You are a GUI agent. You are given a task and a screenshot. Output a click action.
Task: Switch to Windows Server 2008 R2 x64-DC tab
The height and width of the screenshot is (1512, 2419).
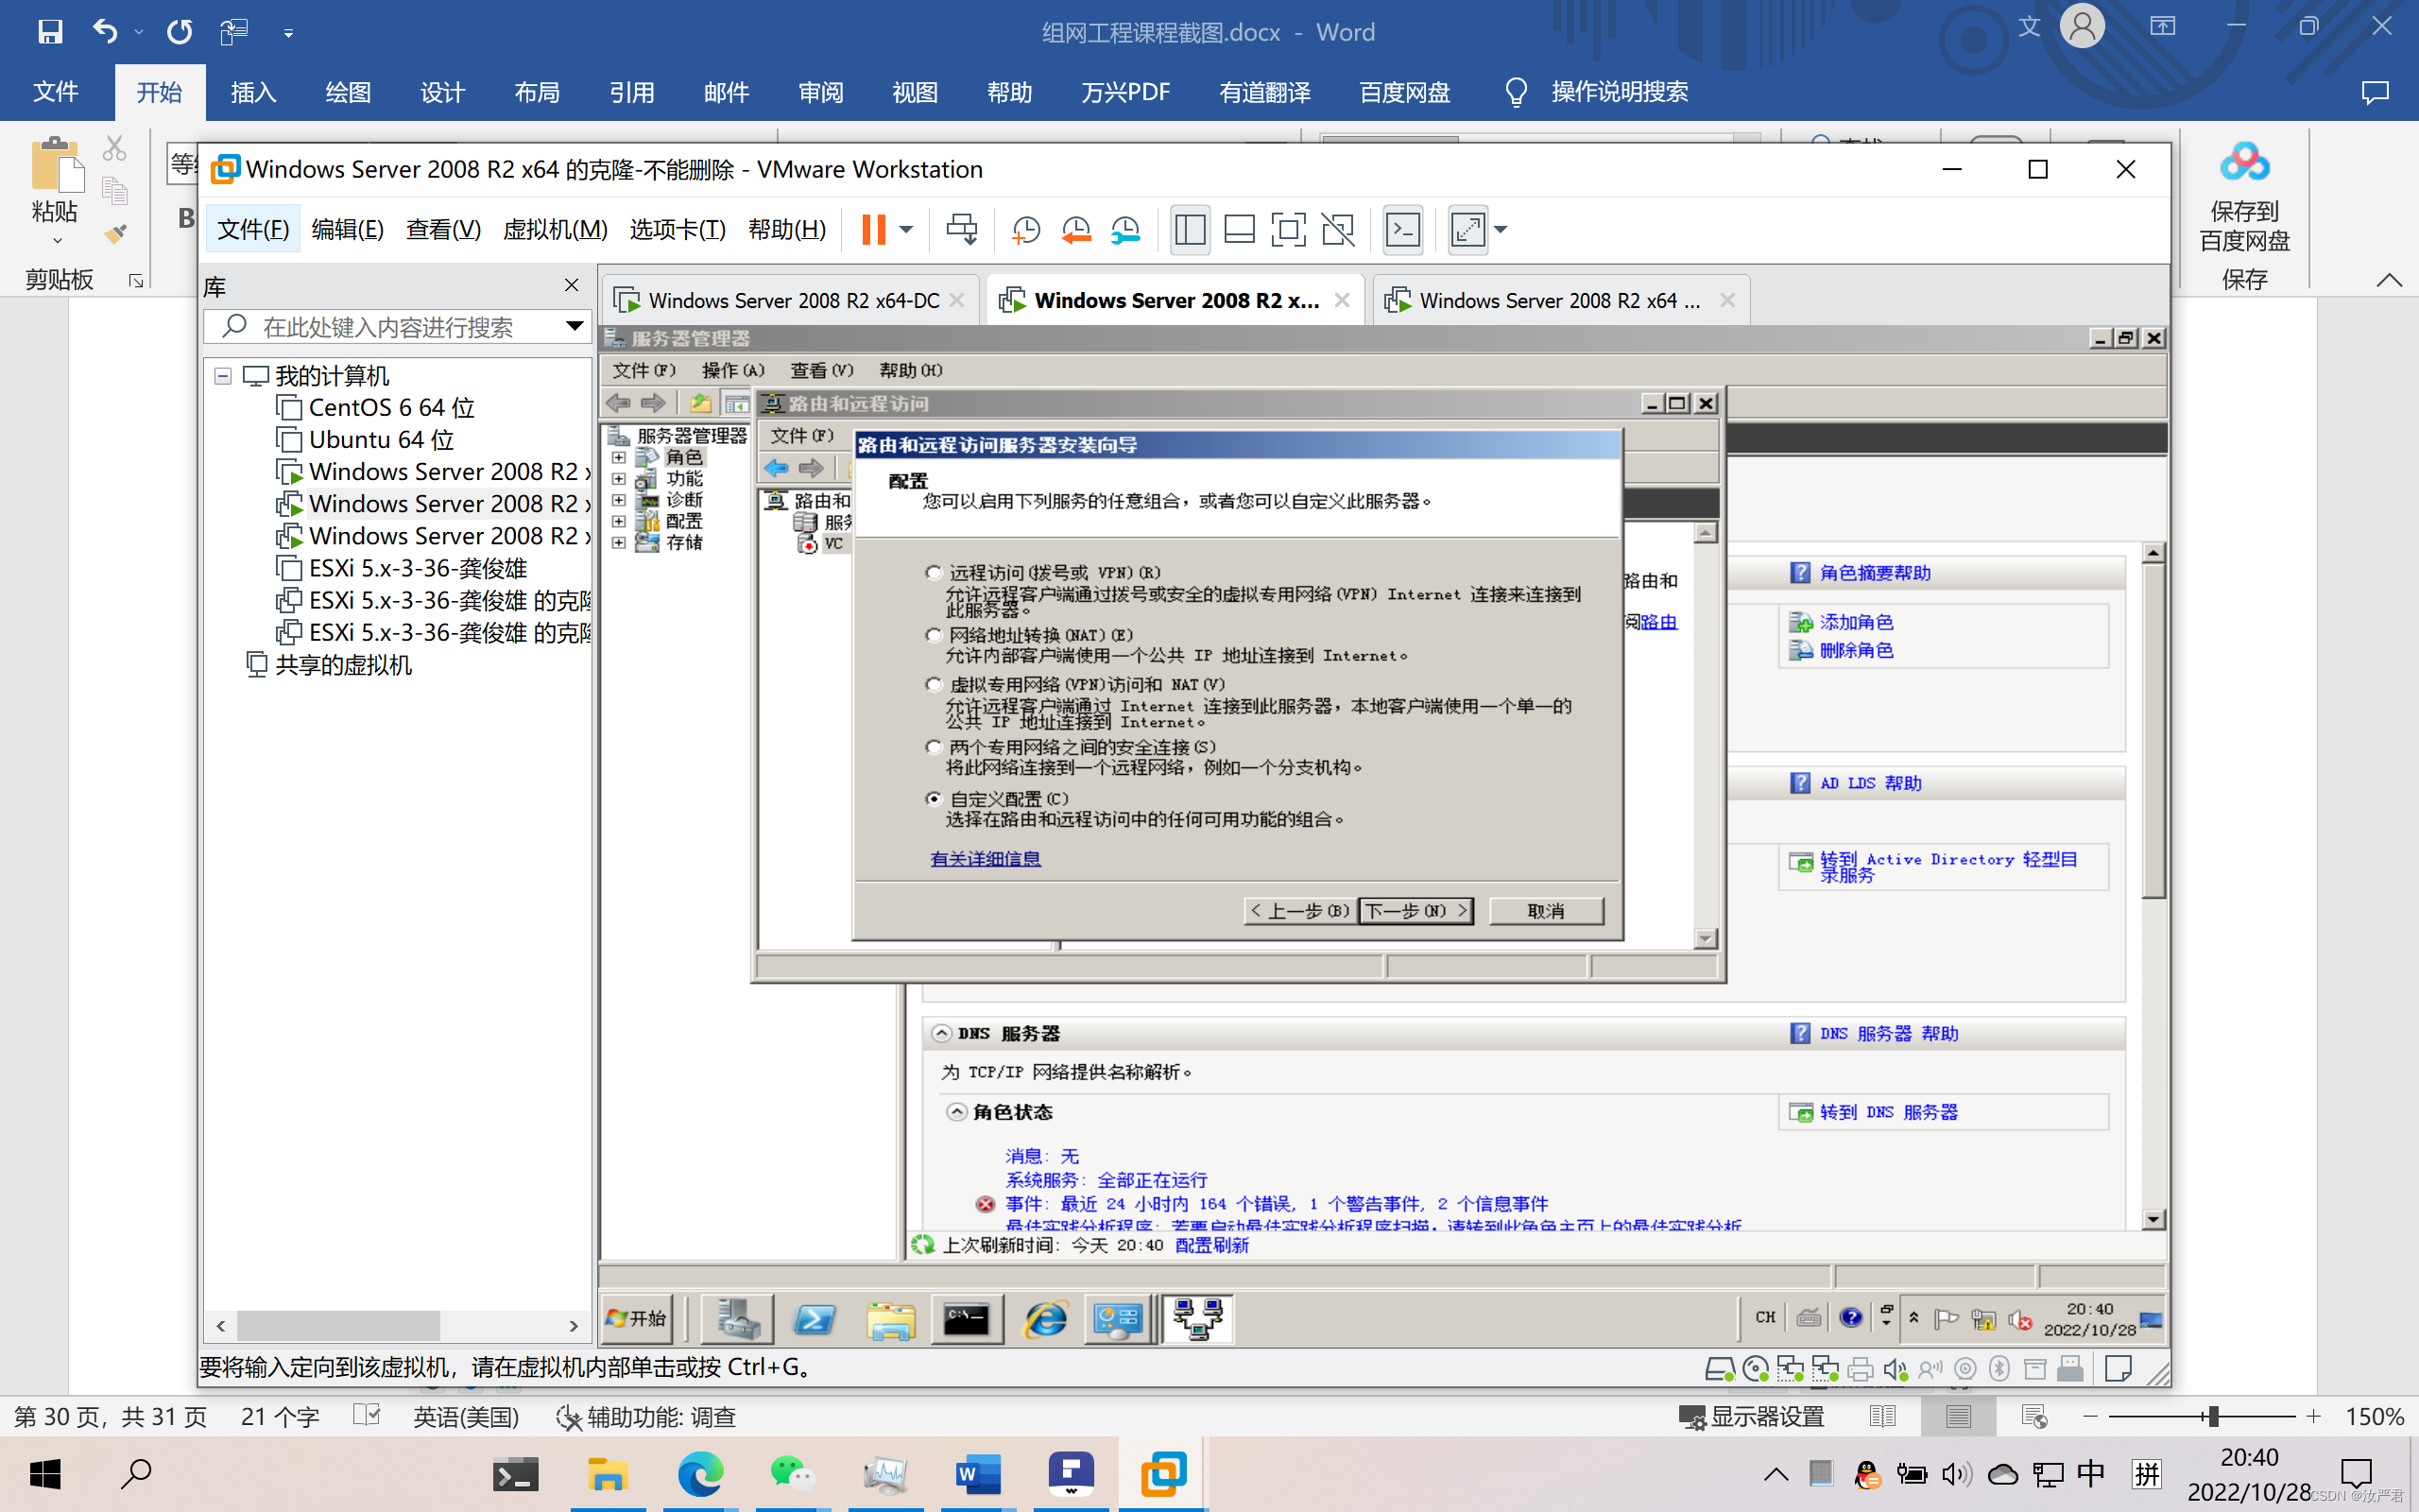pos(792,300)
